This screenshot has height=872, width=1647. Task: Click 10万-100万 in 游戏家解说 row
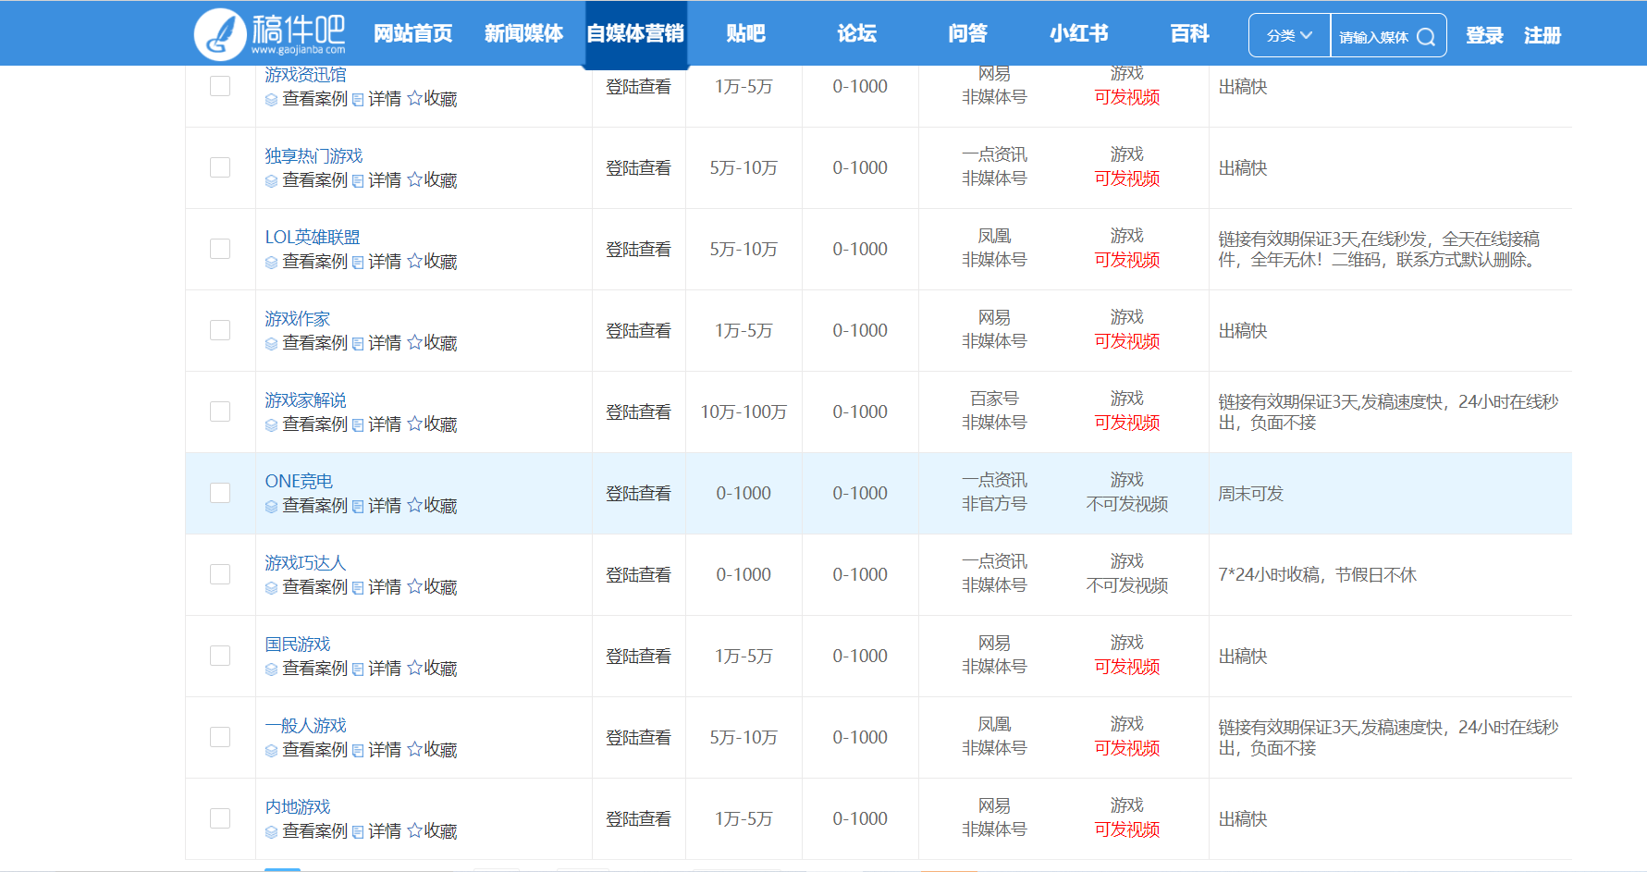point(744,412)
